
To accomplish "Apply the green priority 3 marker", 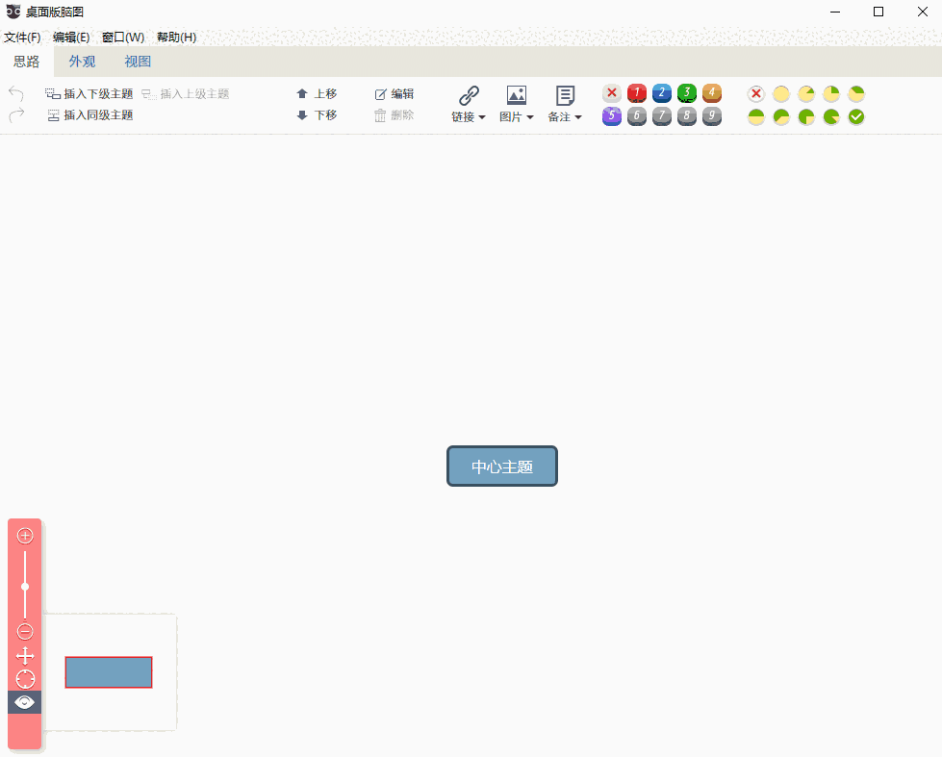I will 686,93.
